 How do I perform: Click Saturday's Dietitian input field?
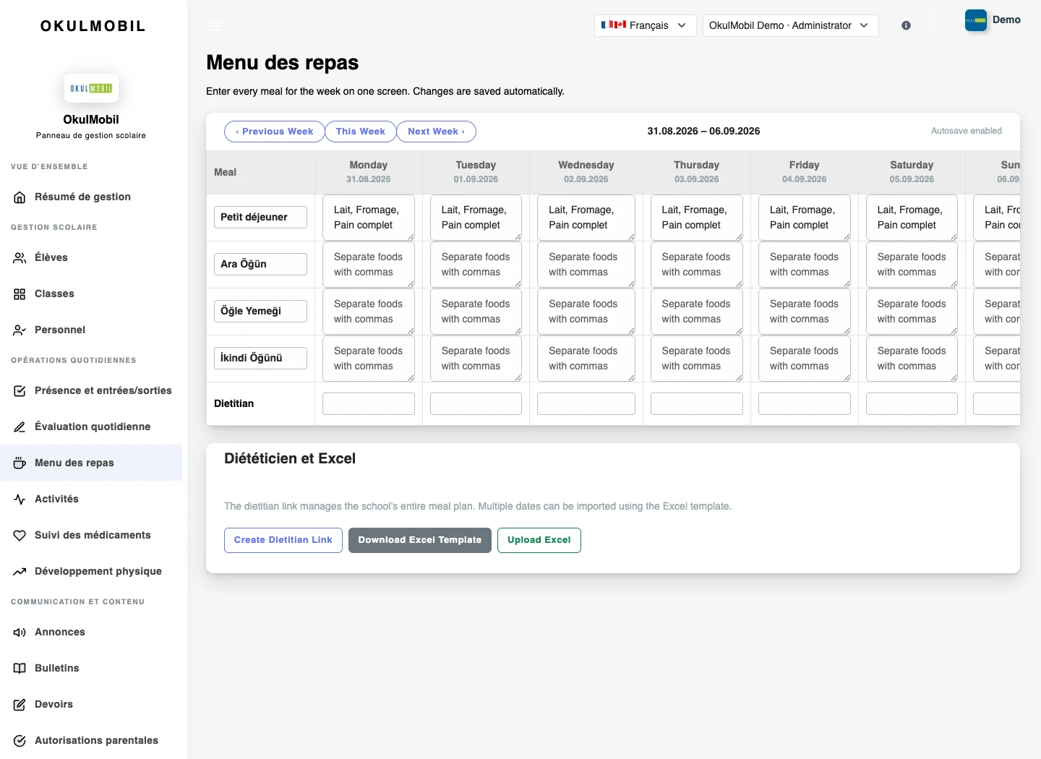(912, 403)
